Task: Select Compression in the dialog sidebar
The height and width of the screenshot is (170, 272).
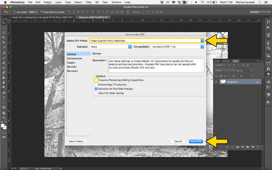Action: (x=75, y=58)
